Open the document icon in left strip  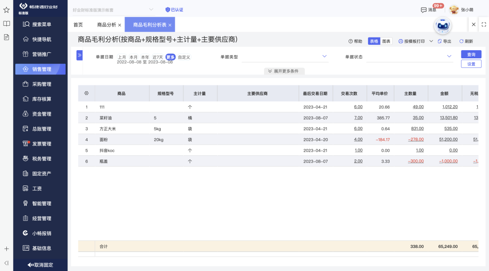[x=6, y=37]
